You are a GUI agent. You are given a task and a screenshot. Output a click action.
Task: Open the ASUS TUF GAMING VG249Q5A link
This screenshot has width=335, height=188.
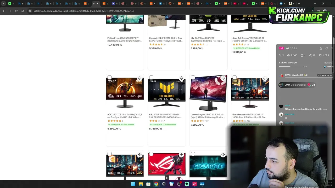coord(165,116)
